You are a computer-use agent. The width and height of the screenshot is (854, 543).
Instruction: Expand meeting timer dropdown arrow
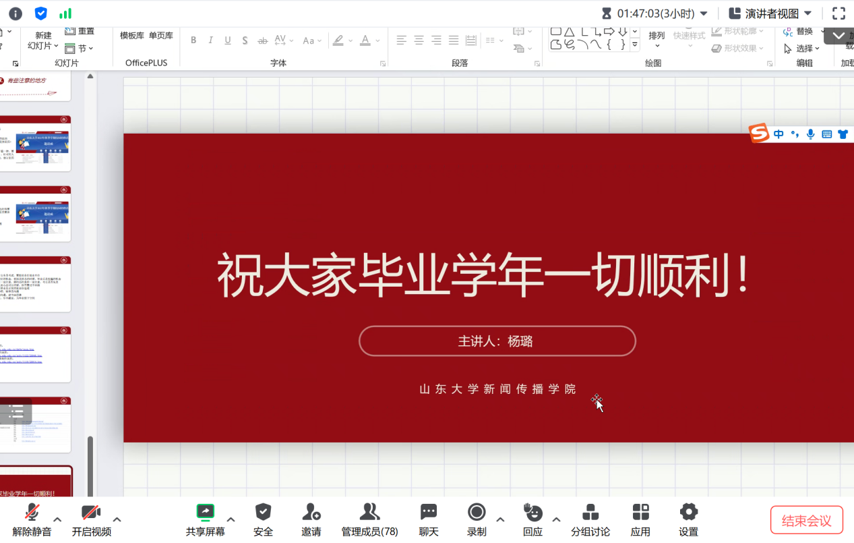pos(704,13)
